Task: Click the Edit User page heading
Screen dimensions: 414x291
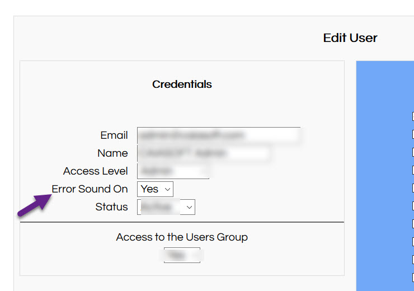Action: [x=350, y=38]
